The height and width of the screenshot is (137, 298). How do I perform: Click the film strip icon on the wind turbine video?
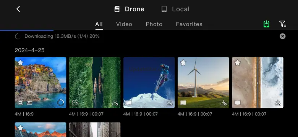[183, 103]
